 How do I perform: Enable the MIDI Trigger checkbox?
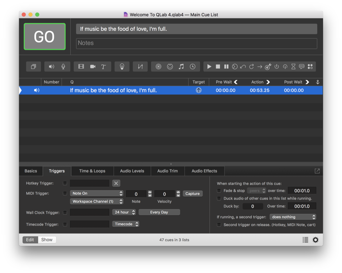pos(65,194)
